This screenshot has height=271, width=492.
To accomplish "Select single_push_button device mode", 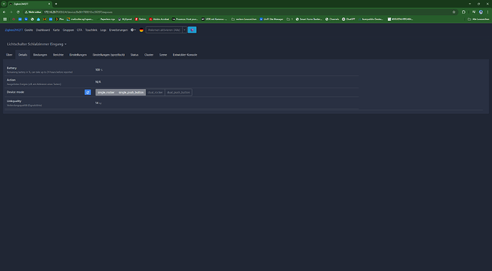I will pos(131,92).
